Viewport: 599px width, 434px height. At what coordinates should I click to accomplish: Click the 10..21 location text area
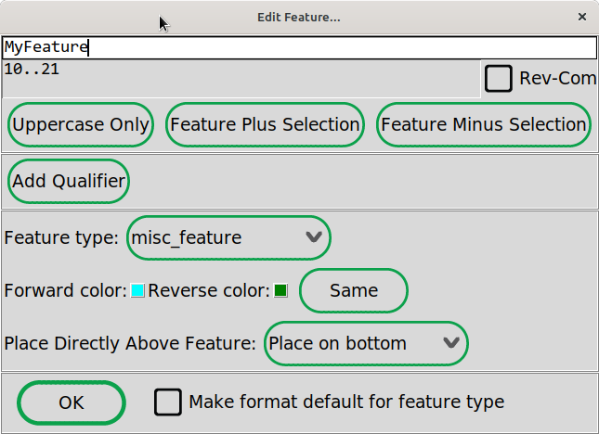point(241,79)
